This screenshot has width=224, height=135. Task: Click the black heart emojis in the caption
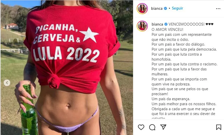tap(209, 24)
